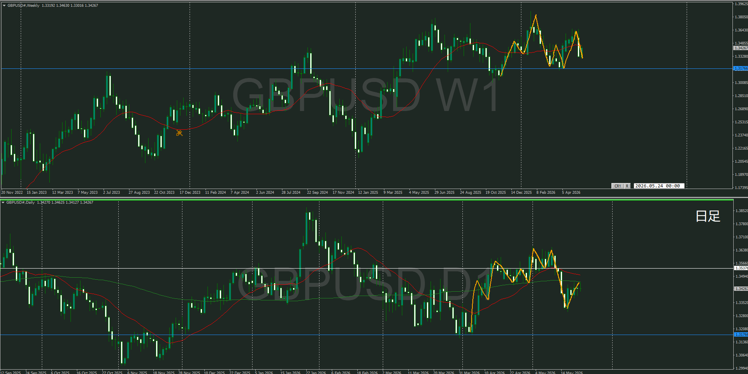Viewport: 748px width, 374px height.
Task: Click the 14 Dec 2025 time axis label
Action: [521, 193]
